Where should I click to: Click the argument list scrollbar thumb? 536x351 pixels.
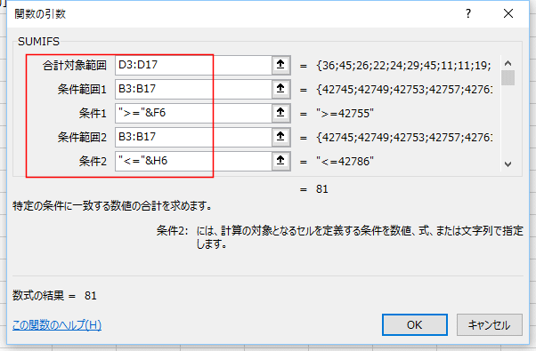coord(508,77)
